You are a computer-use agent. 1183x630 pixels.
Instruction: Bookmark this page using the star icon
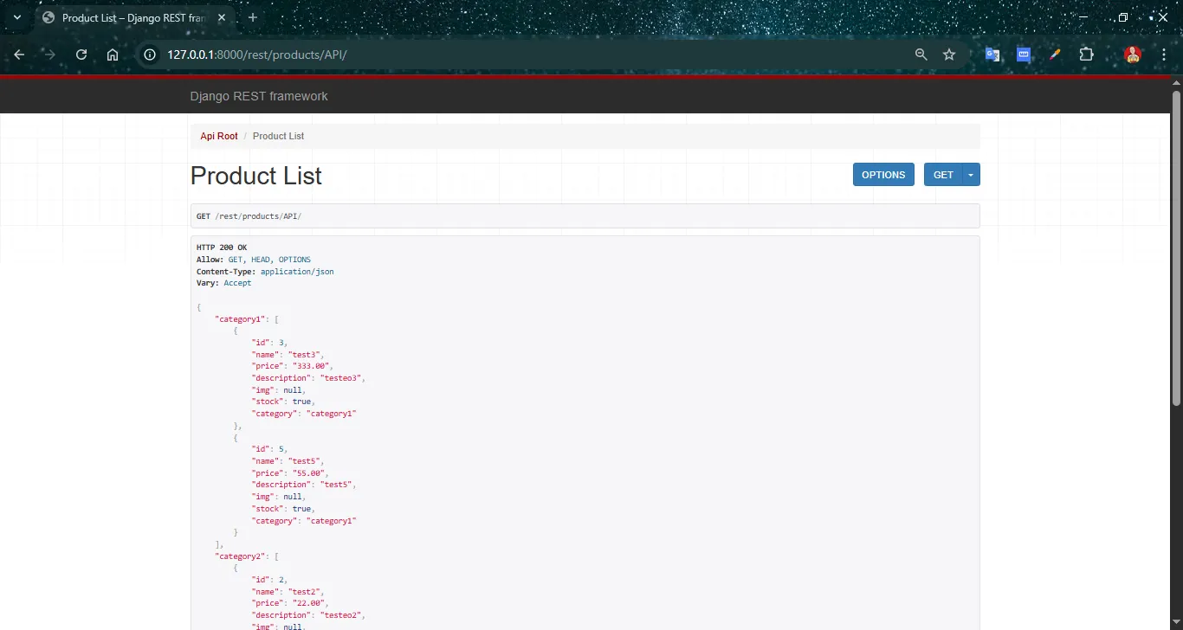949,54
